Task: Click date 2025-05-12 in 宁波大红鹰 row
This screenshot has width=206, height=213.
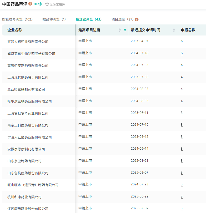Action: click(140, 136)
